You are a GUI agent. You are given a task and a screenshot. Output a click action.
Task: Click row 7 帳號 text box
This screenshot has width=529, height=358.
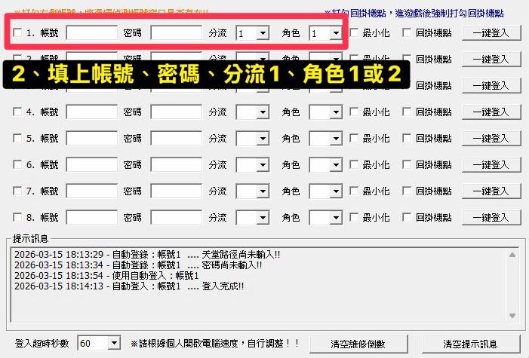[92, 191]
